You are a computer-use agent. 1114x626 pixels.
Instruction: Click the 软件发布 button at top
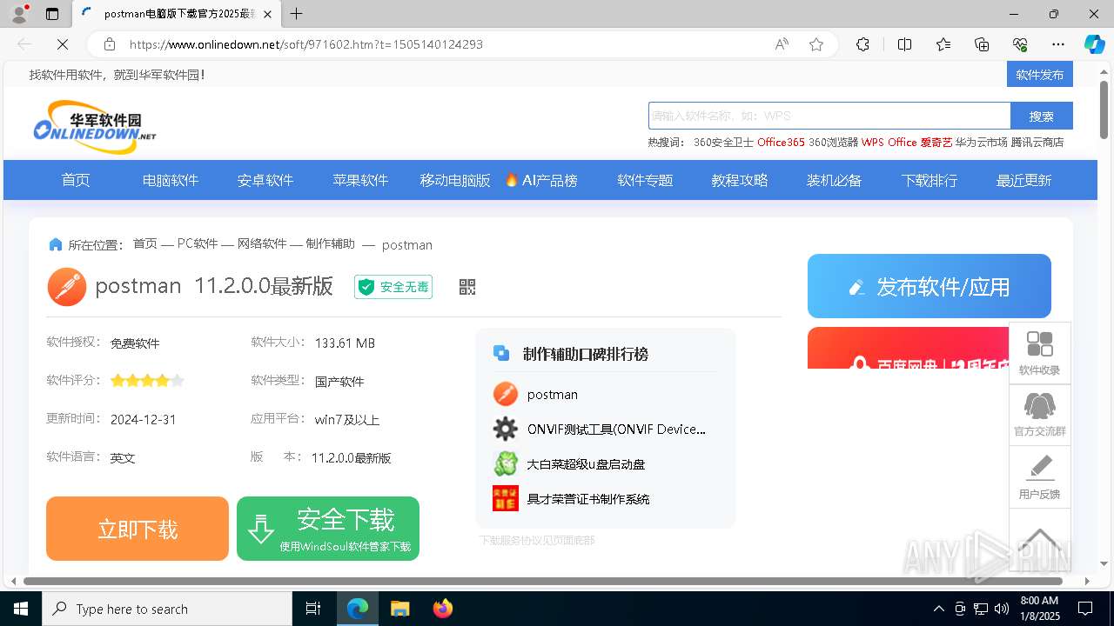coord(1040,75)
